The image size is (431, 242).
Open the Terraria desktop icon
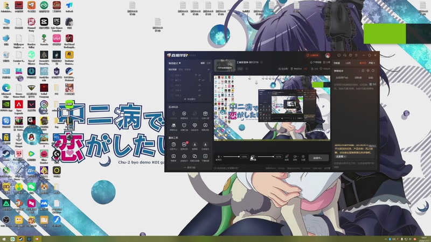[x=44, y=40]
